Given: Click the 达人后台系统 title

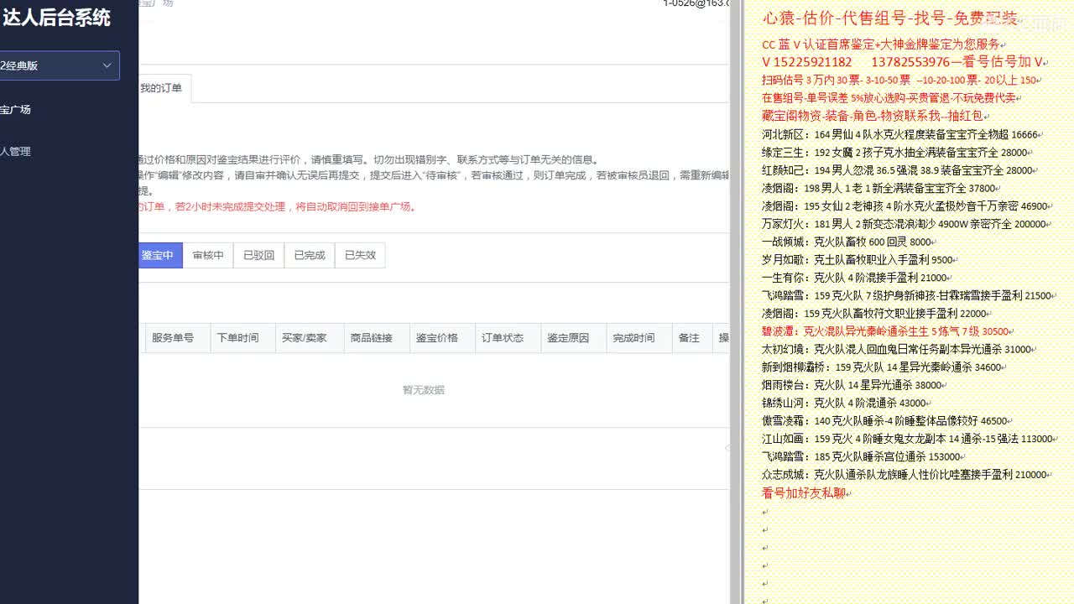Looking at the screenshot, I should (x=56, y=18).
